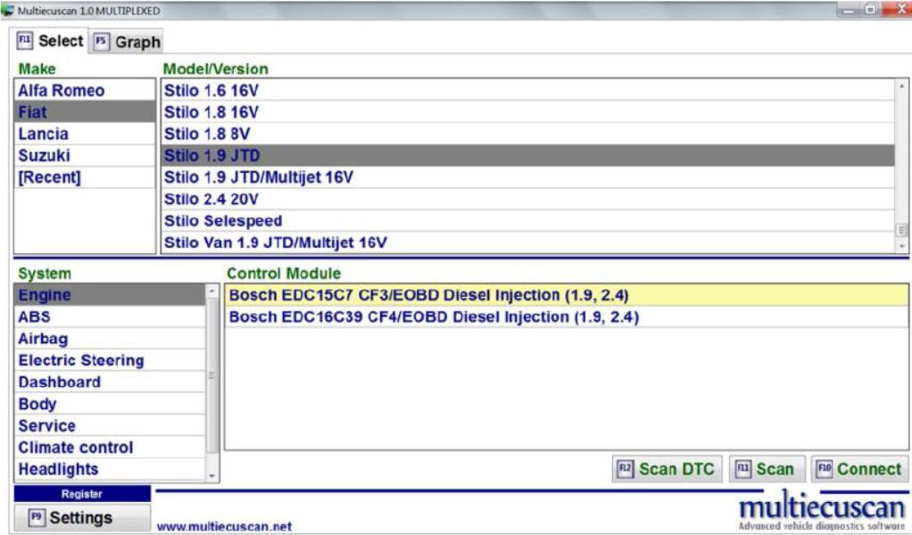Click System list scrollbar thumb

click(x=212, y=375)
